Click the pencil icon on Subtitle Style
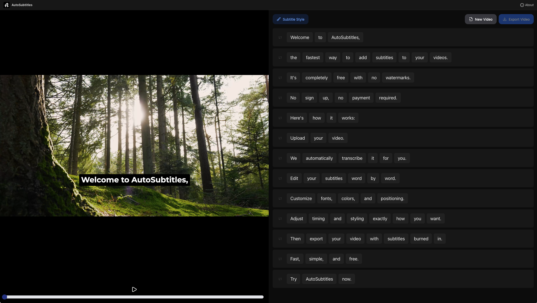The height and width of the screenshot is (303, 537). click(278, 19)
